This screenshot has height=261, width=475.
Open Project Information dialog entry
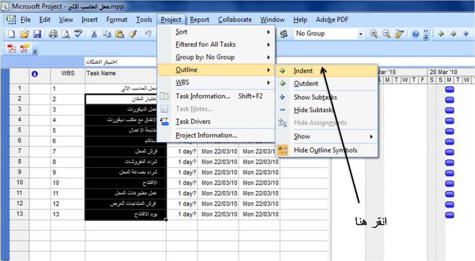216,135
